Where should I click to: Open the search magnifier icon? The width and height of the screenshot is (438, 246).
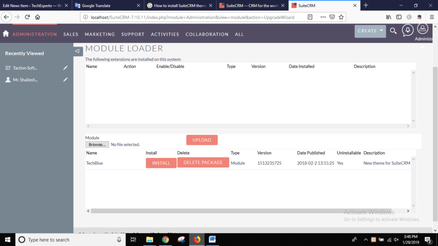click(x=394, y=31)
